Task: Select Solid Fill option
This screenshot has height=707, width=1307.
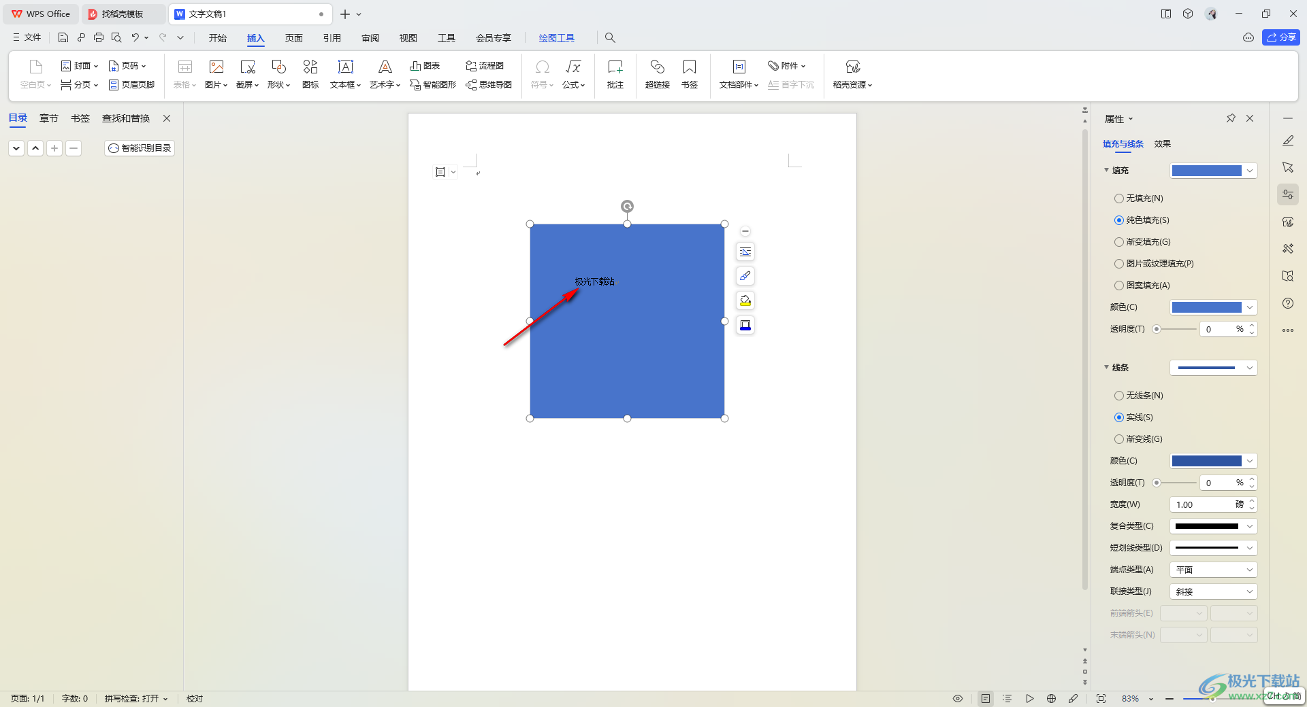Action: 1142,220
